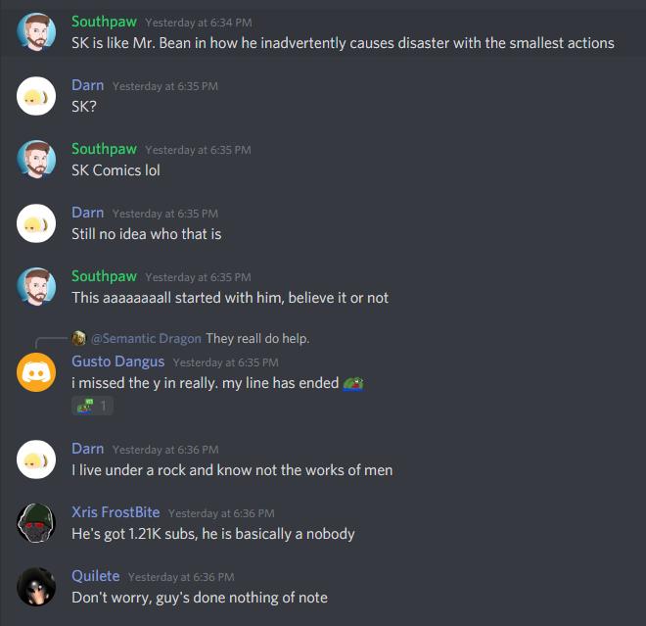Click the frog emoji after "my line has ended"
Screen dimensions: 646x626
click(x=353, y=383)
